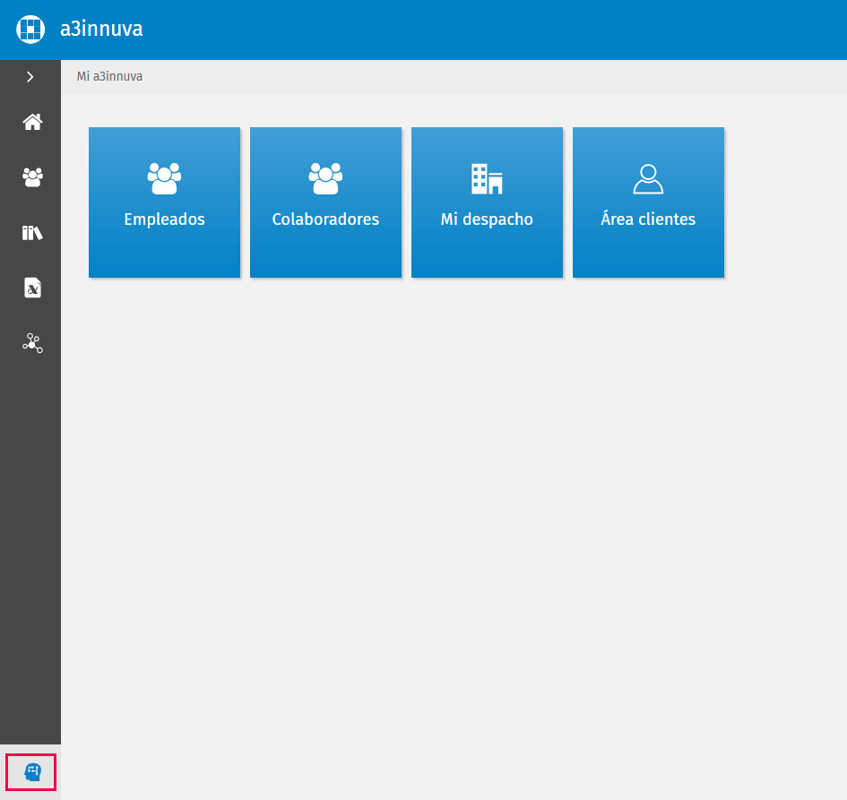Open the Colaboradores tile
Image resolution: width=847 pixels, height=800 pixels.
click(x=325, y=202)
